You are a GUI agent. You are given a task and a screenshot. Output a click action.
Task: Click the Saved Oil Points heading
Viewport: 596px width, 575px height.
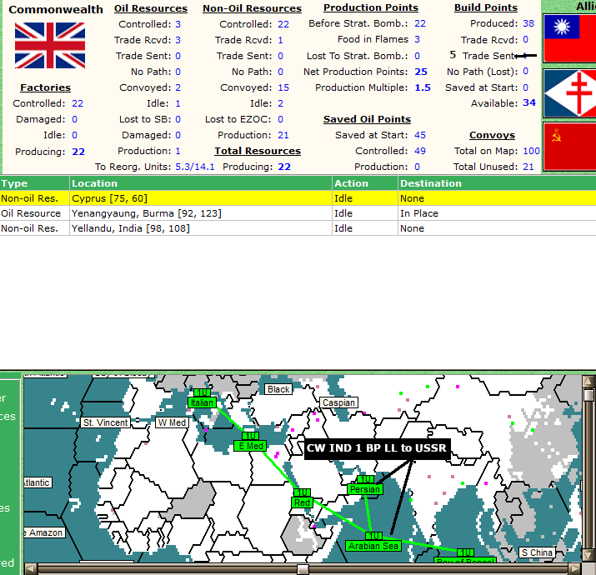coord(367,119)
